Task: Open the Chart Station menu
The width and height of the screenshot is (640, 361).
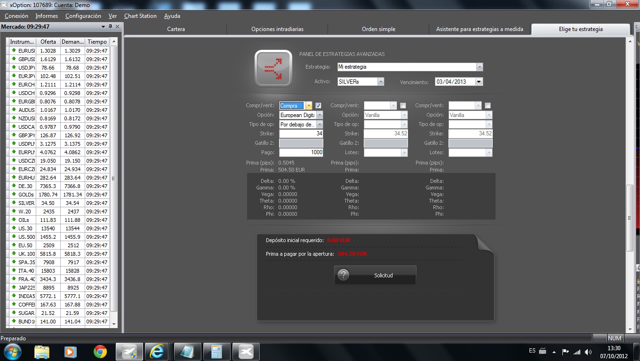Action: point(140,16)
